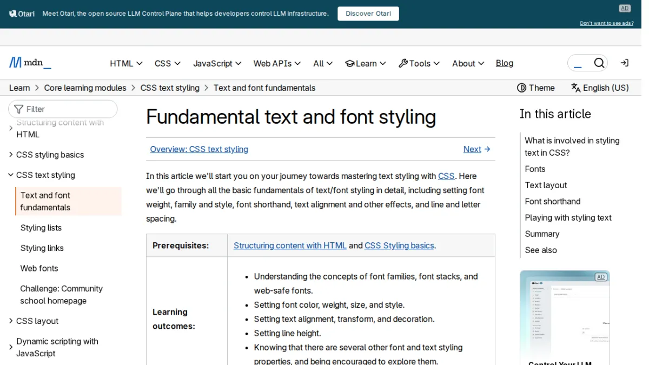Image resolution: width=649 pixels, height=365 pixels.
Task: Click the Otari logo in the banner
Action: pos(22,14)
